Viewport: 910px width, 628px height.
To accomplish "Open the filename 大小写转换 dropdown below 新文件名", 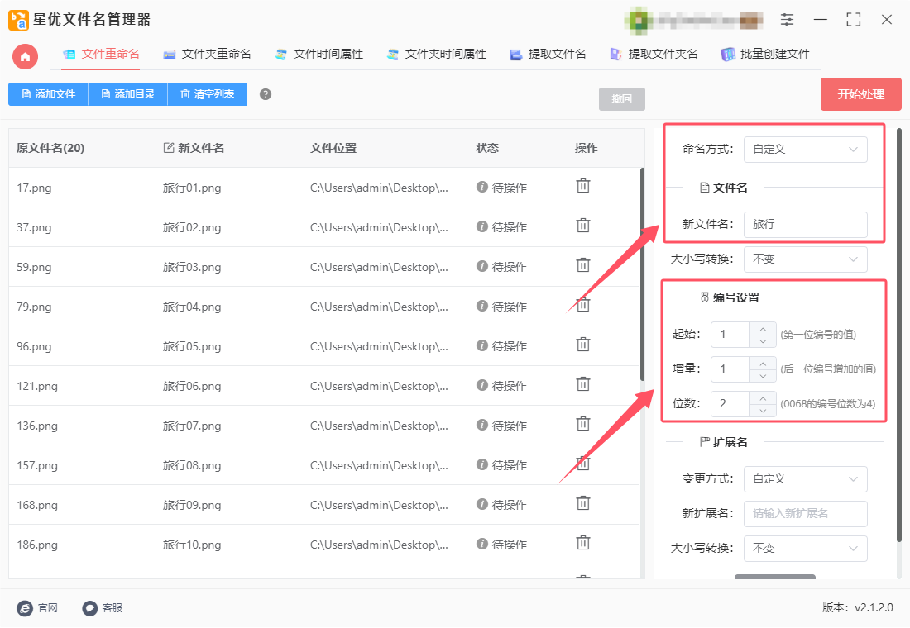I will pyautogui.click(x=806, y=259).
